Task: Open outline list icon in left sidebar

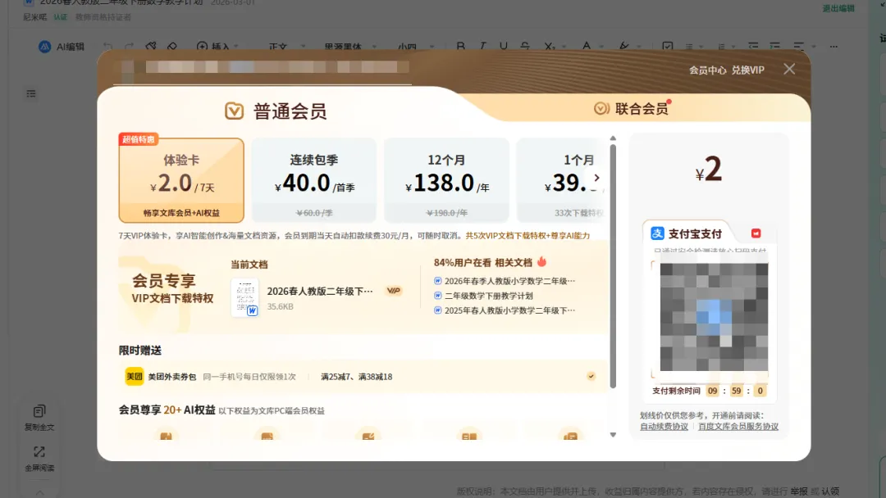Action: coord(31,93)
